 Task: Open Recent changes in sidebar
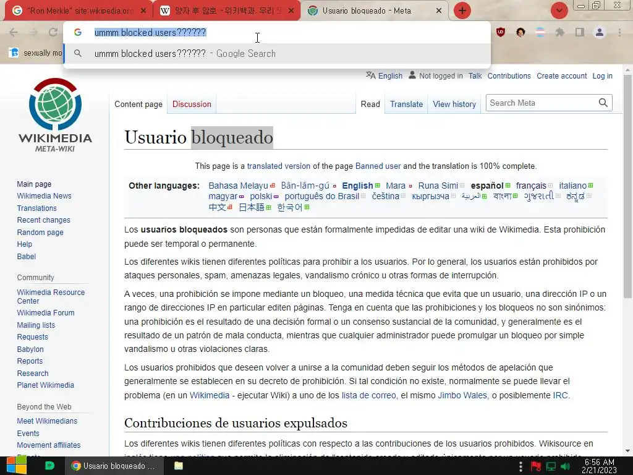pos(44,220)
